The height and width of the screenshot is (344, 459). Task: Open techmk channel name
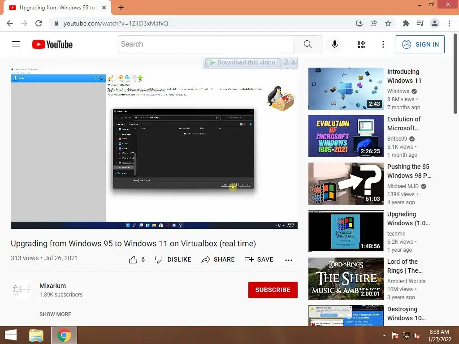(396, 233)
